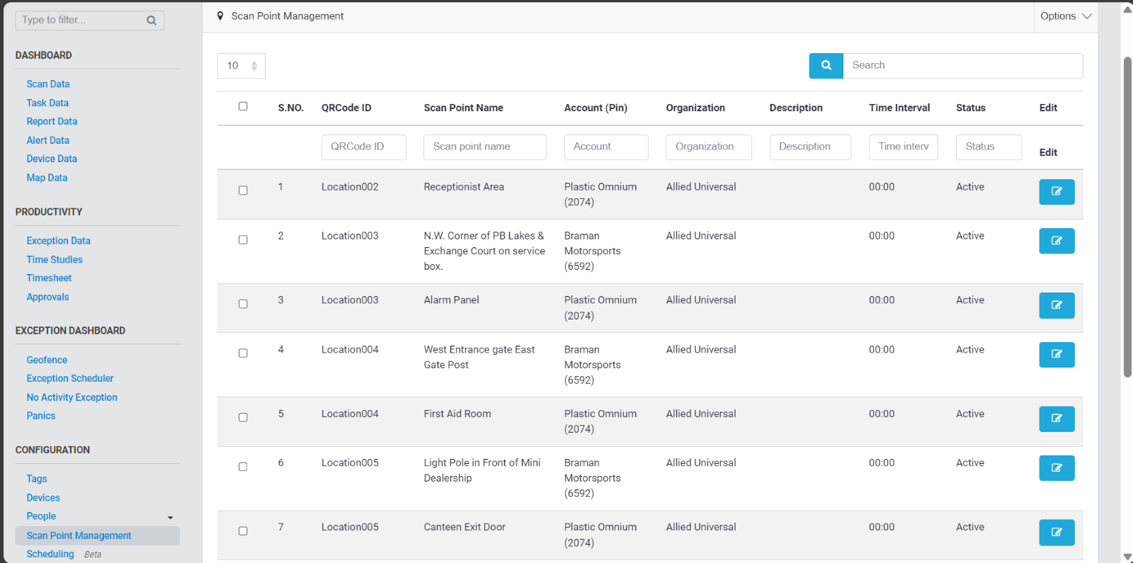Click the Scan point name filter field
This screenshot has height=563, width=1133.
pos(484,147)
